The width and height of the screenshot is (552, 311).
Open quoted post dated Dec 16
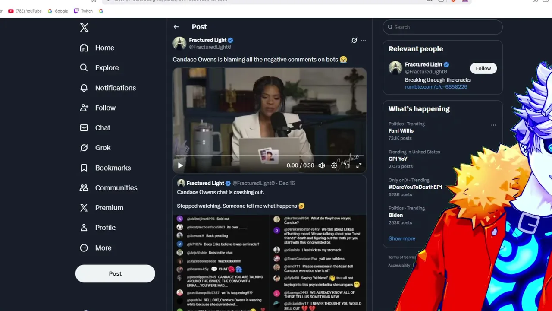[287, 183]
